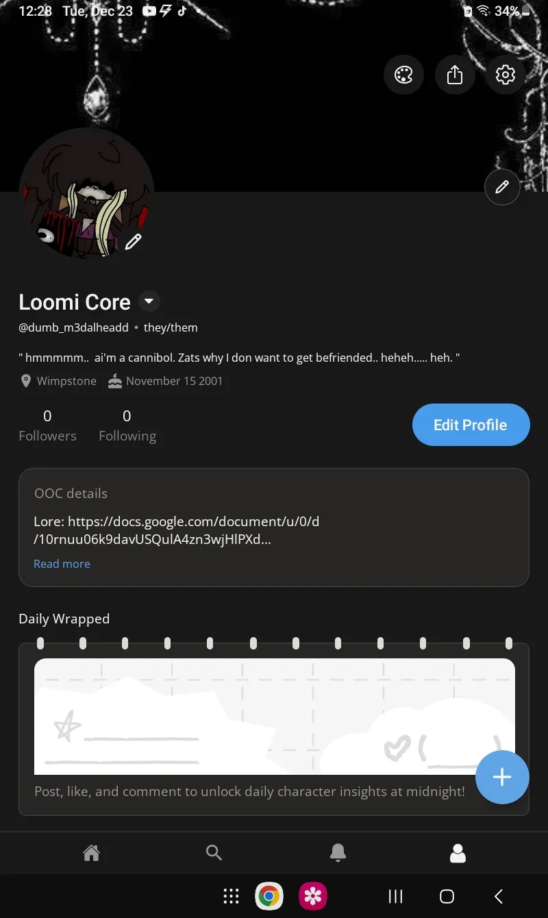Screen dimensions: 548x918
Task: Edit the profile avatar pencil icon
Action: click(x=134, y=241)
